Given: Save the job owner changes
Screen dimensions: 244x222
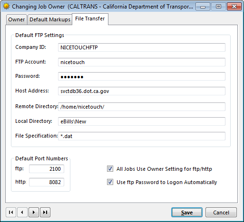Looking at the screenshot, I should [187, 213].
